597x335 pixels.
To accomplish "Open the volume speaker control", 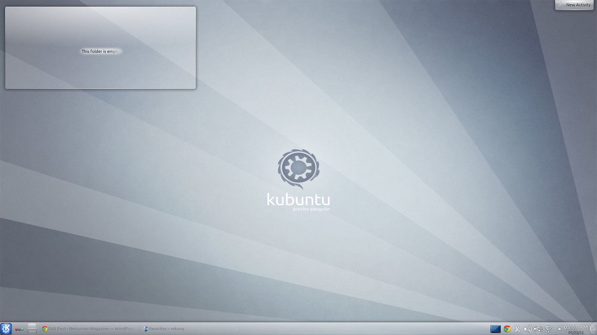I will pos(527,329).
